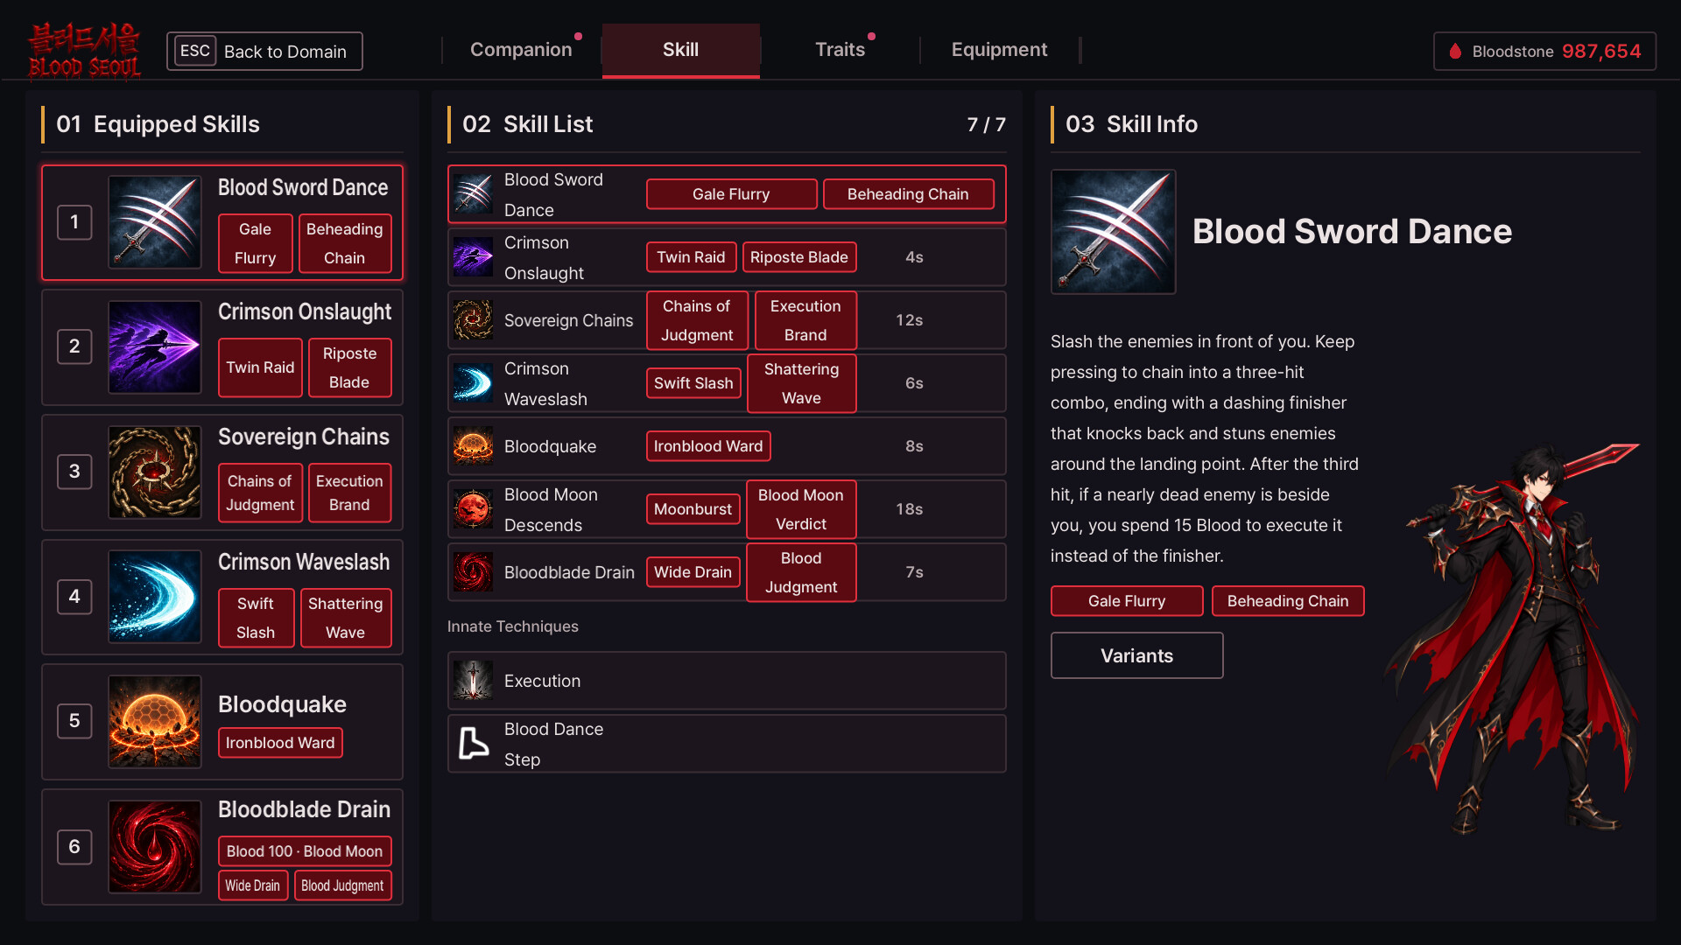Click Blood Judgment tag in Skill List

(x=801, y=572)
